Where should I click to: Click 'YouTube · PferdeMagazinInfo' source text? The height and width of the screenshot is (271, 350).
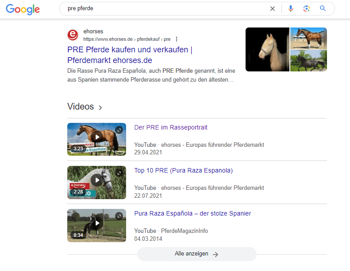[171, 231]
